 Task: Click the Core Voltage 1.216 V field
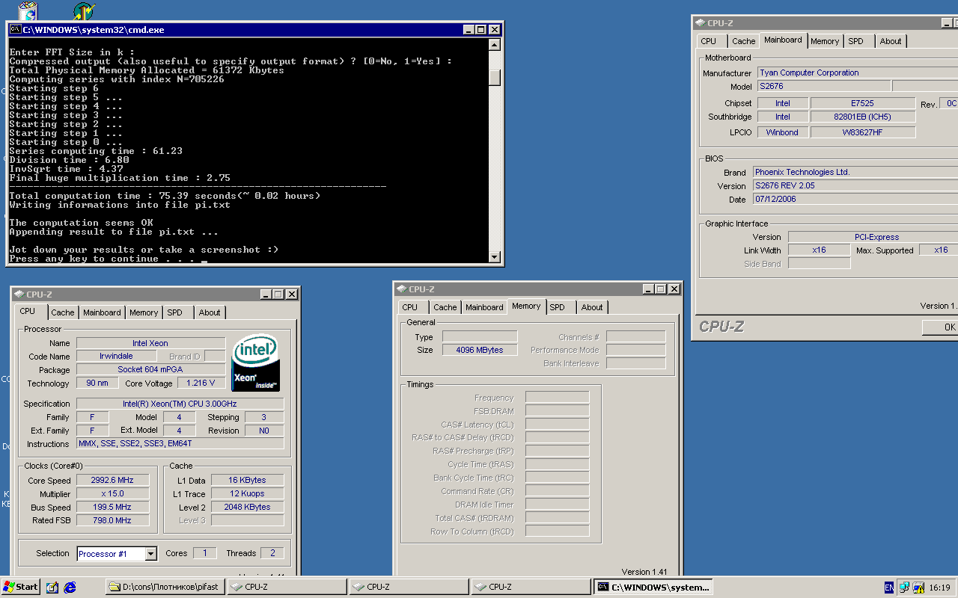tap(201, 383)
